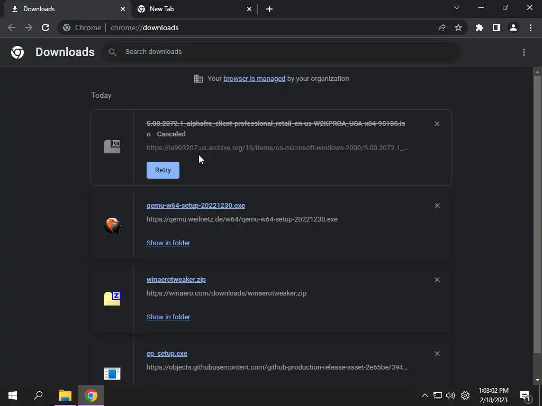The width and height of the screenshot is (542, 406).
Task: Click the page vertical scrollbar thumb
Action: point(537,214)
